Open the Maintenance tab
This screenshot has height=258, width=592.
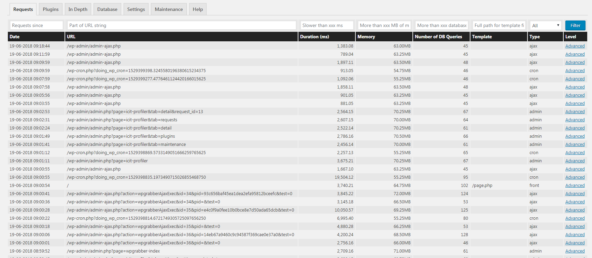click(x=169, y=9)
